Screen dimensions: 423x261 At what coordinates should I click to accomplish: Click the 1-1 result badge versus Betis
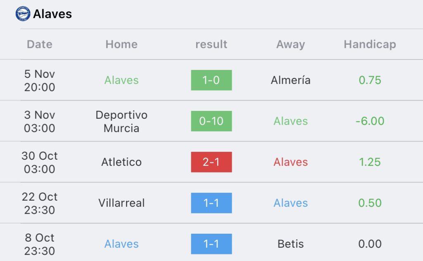point(211,244)
